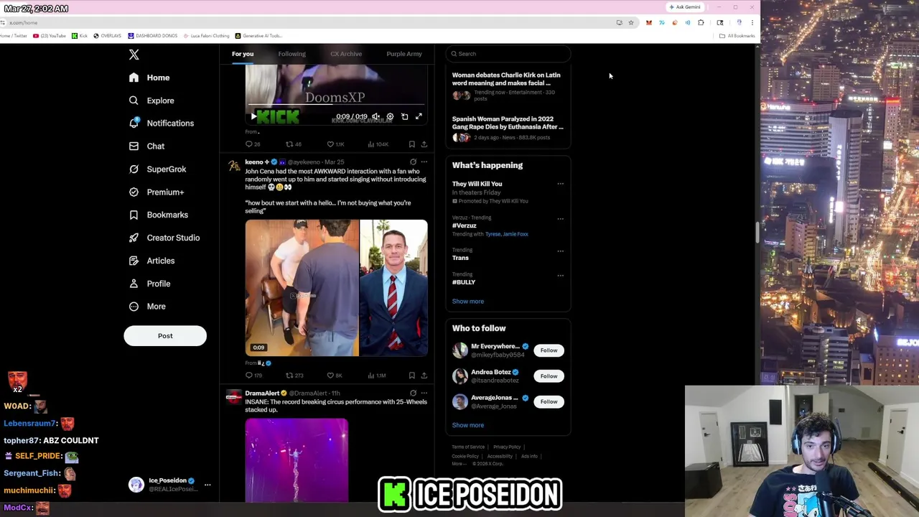
Task: Enter fullscreen on the DoomsXP video
Action: (x=419, y=116)
